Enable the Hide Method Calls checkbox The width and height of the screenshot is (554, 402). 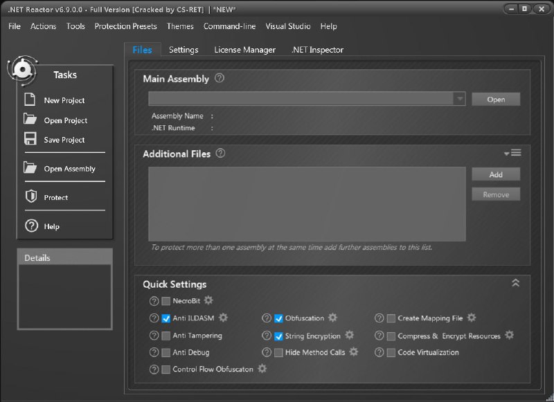[x=278, y=353]
